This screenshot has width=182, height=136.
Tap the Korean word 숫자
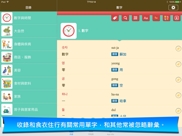[x=65, y=48]
